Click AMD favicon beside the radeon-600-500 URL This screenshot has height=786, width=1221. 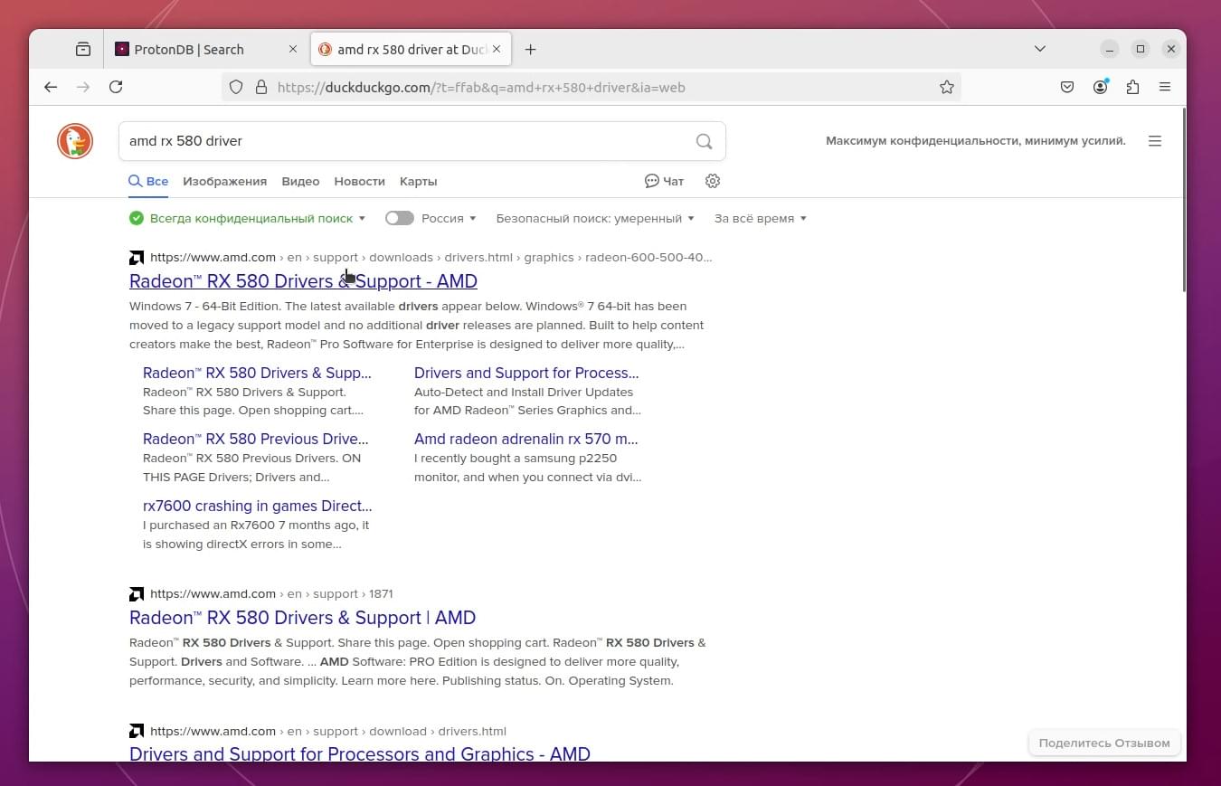click(x=137, y=258)
